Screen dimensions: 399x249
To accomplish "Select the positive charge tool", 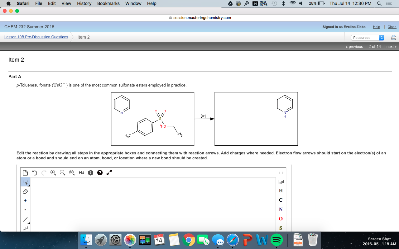I will click(25, 200).
